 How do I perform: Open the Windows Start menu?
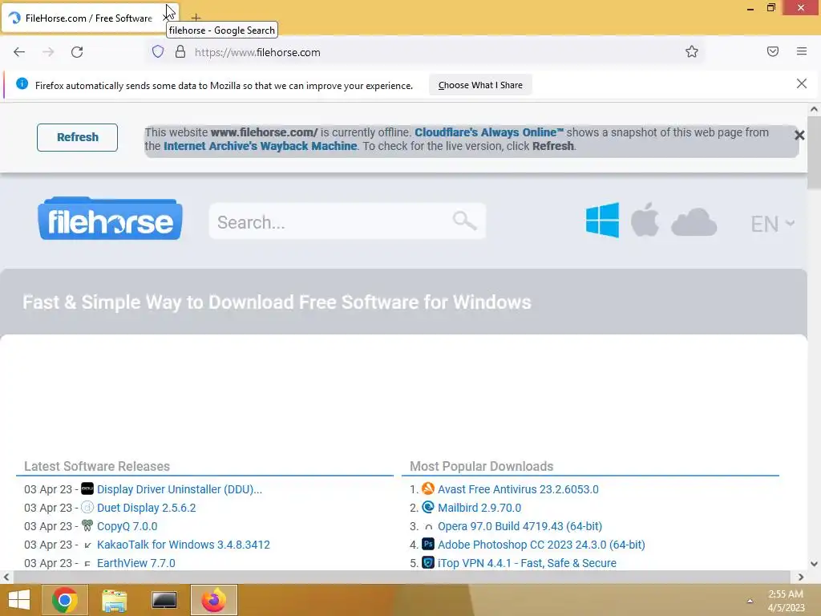tap(19, 600)
